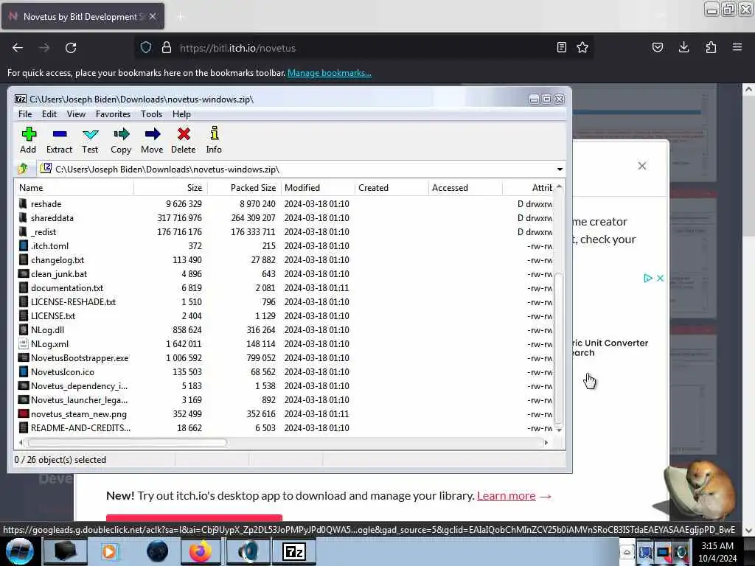This screenshot has width=755, height=566.
Task: Sort files by Size column header
Action: [x=170, y=188]
